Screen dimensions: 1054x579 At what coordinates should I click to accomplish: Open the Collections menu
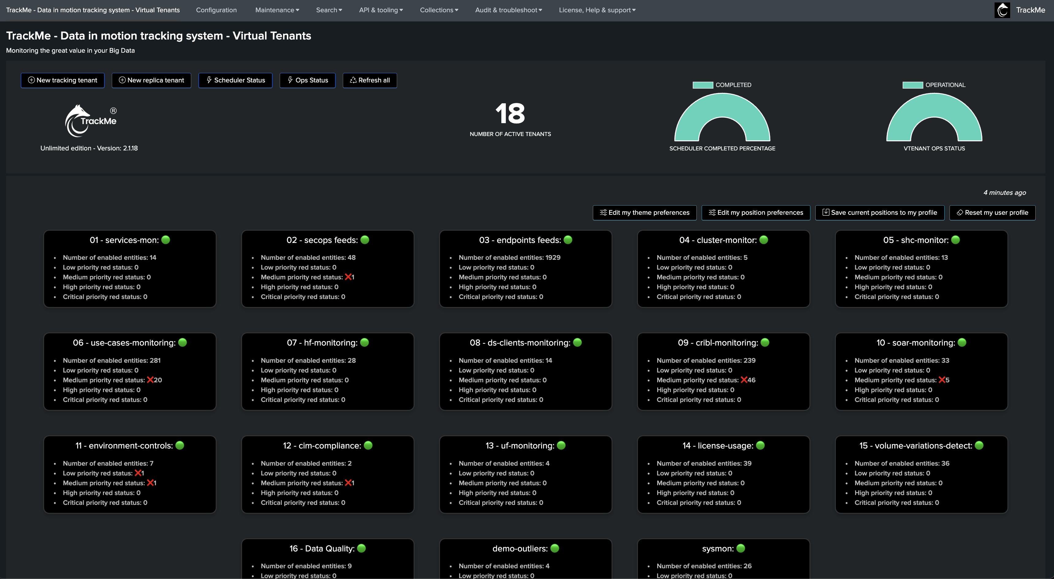pos(439,10)
